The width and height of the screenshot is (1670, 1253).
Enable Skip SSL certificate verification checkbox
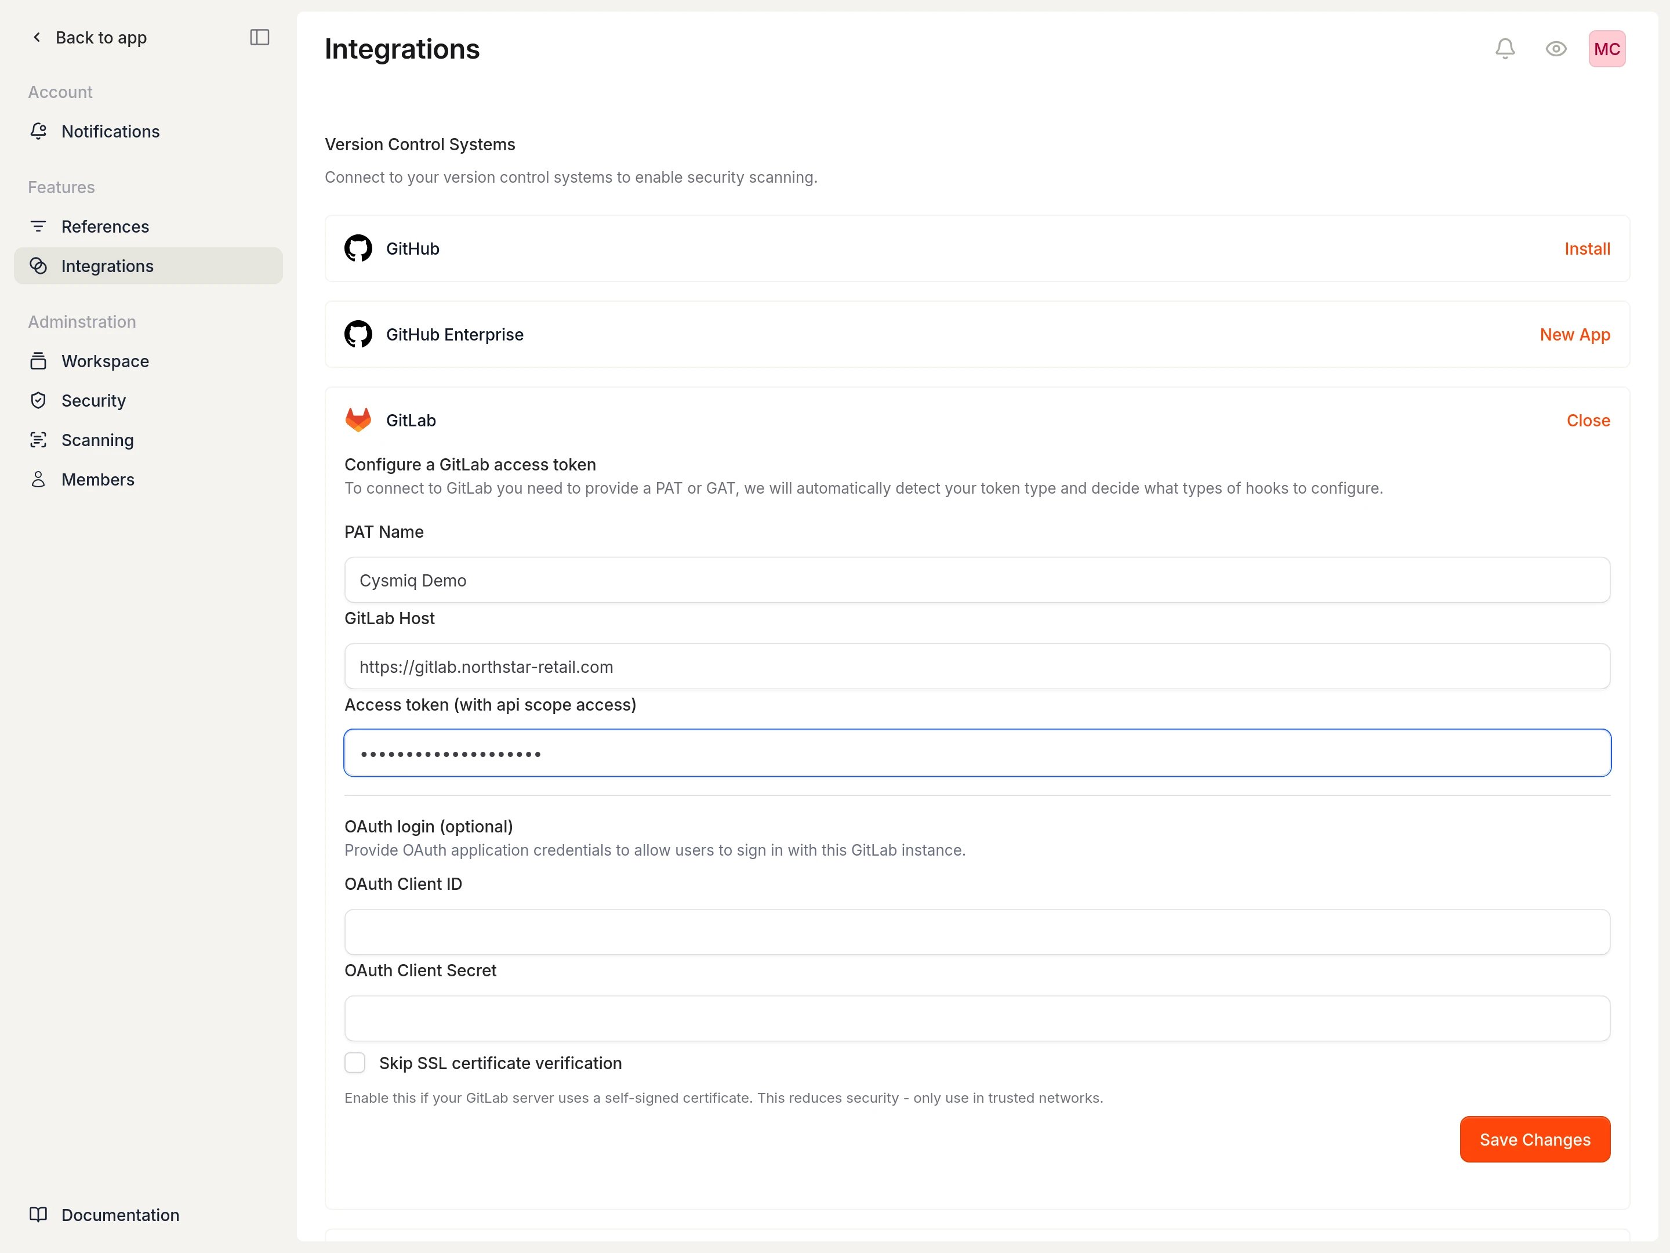coord(355,1063)
